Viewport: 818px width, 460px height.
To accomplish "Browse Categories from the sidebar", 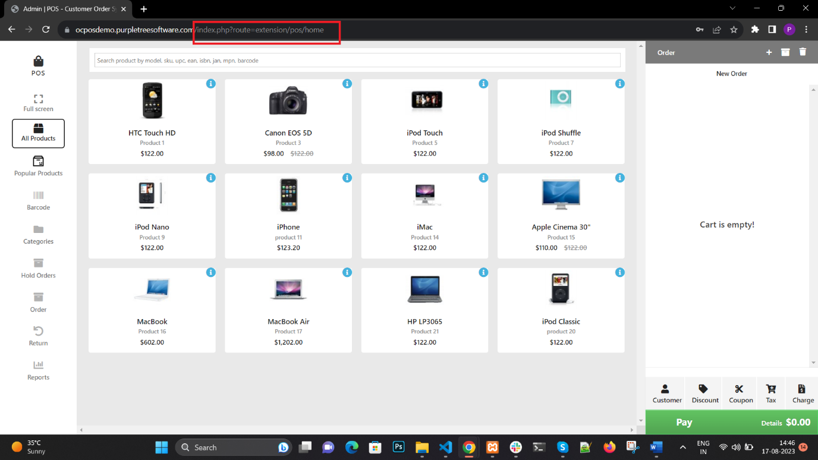I will [38, 235].
